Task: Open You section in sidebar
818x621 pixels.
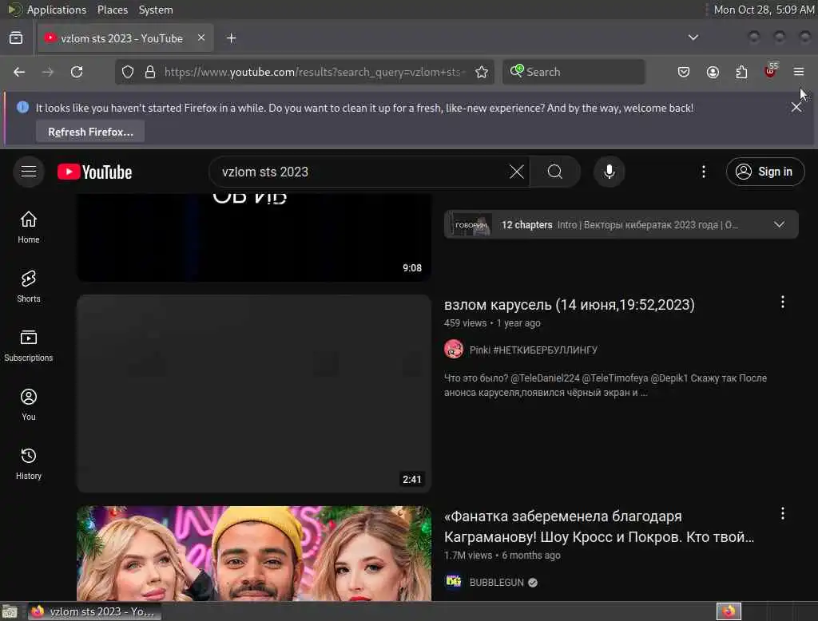Action: 29,405
